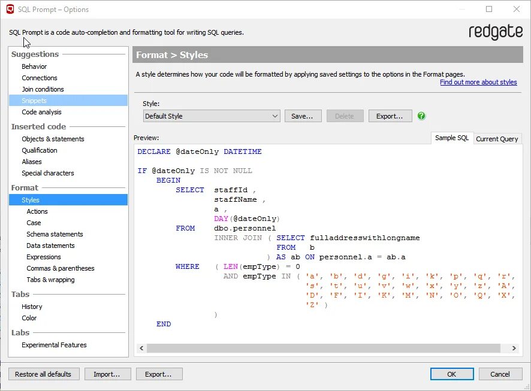This screenshot has width=531, height=391.
Task: Click the END keyword in preview
Action: pyautogui.click(x=164, y=324)
